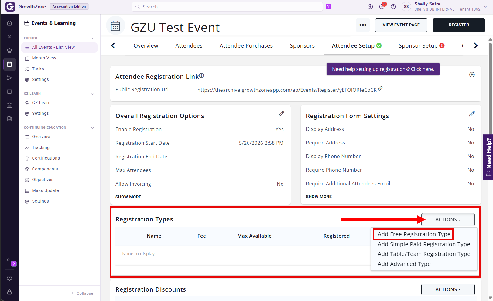
Task: Open the crown icon in the left rail
Action: coord(9,51)
